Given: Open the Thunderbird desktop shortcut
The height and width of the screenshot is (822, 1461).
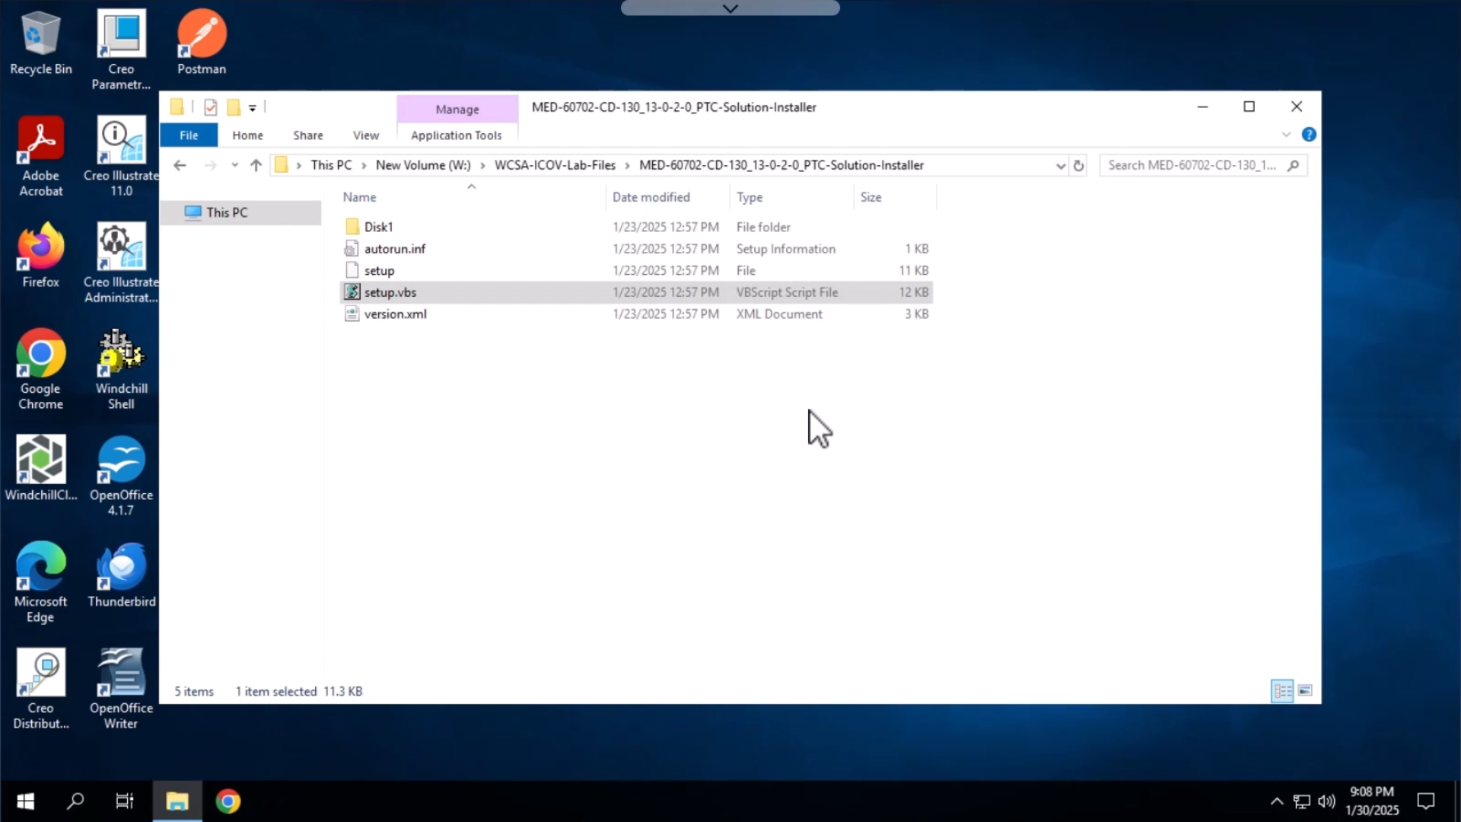Looking at the screenshot, I should 121,575.
